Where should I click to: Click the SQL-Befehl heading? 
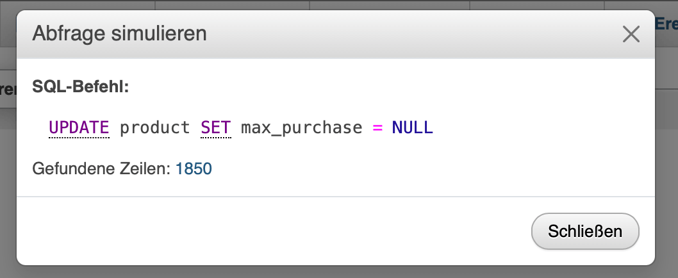(81, 86)
